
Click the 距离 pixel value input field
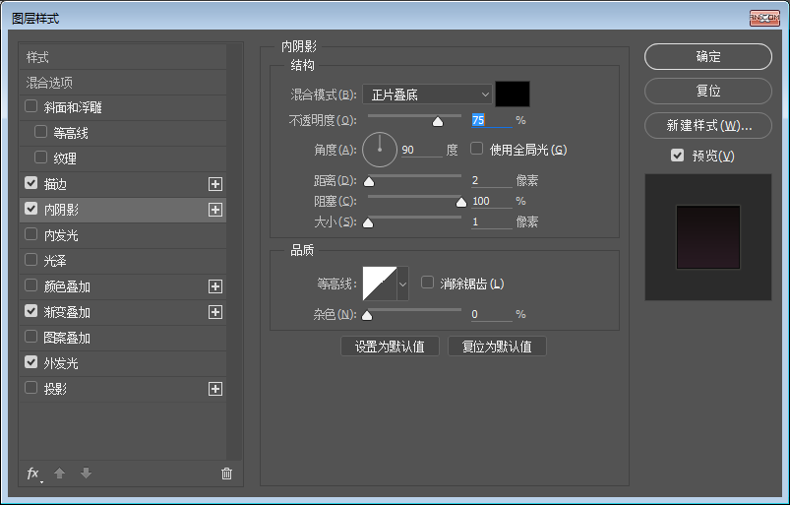click(x=490, y=180)
